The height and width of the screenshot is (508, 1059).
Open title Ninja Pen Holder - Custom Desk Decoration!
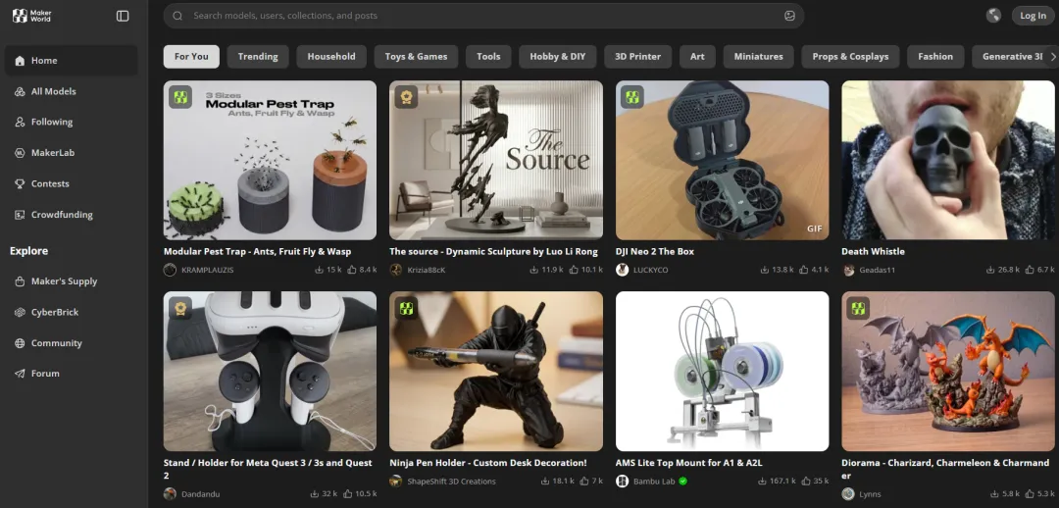click(488, 463)
